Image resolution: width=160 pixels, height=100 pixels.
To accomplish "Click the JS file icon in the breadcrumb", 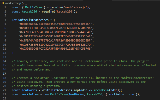I will tap(3, 3).
